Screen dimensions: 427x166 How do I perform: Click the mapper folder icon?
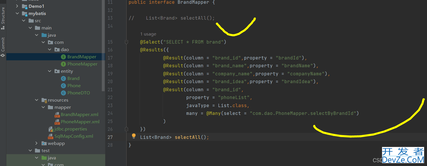pos(50,107)
